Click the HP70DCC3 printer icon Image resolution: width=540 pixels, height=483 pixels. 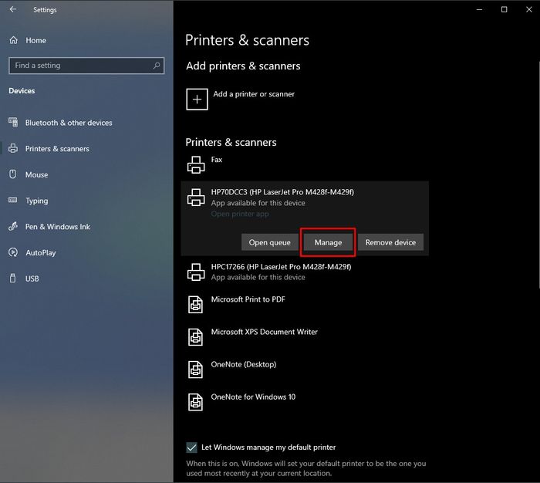click(x=196, y=197)
